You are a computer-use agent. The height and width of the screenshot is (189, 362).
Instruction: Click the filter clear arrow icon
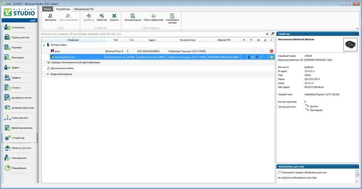click(267, 34)
